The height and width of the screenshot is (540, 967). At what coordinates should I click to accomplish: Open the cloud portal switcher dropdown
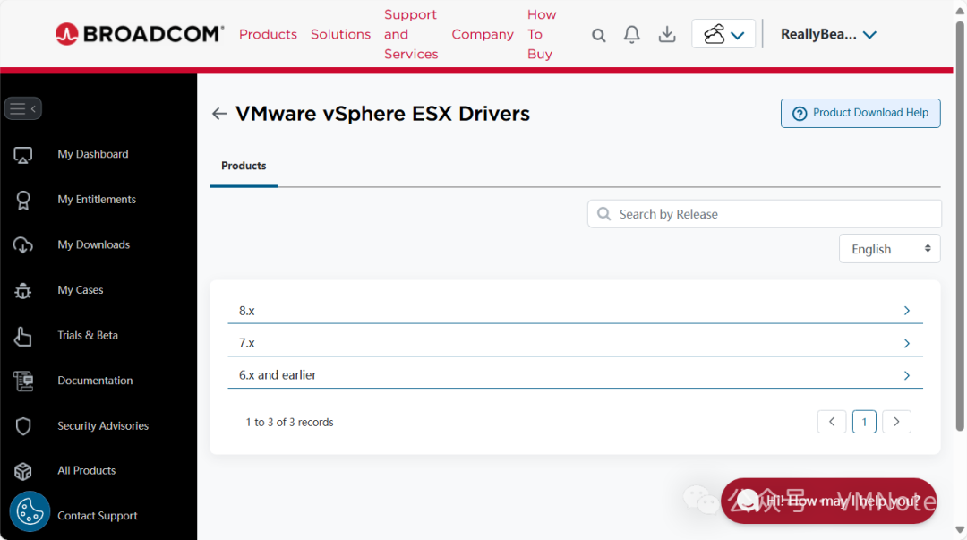[x=723, y=34]
